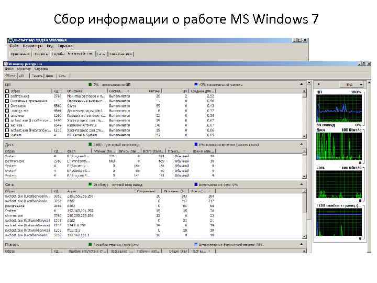Switch to Службы tab in Task Manager
Screen dimensions: 377x283
click(58, 54)
